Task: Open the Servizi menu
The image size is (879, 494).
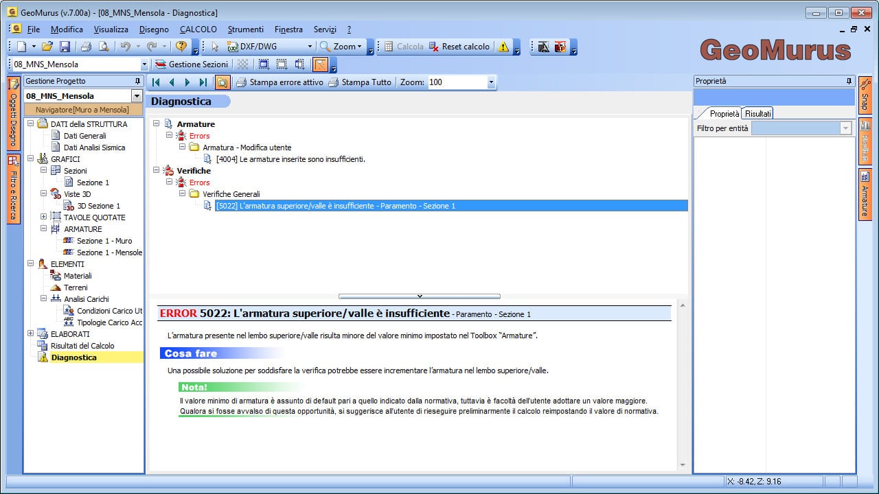Action: coord(325,30)
